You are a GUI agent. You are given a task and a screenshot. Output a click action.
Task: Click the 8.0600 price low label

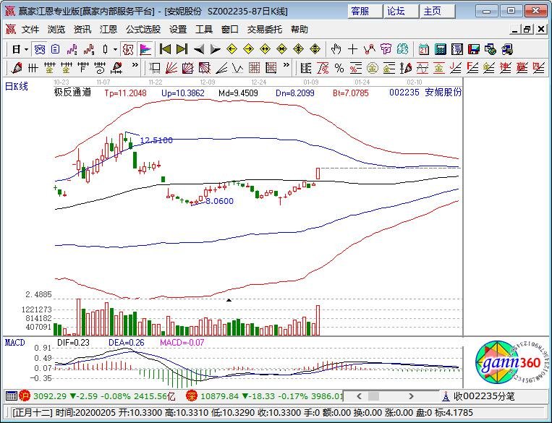[219, 201]
